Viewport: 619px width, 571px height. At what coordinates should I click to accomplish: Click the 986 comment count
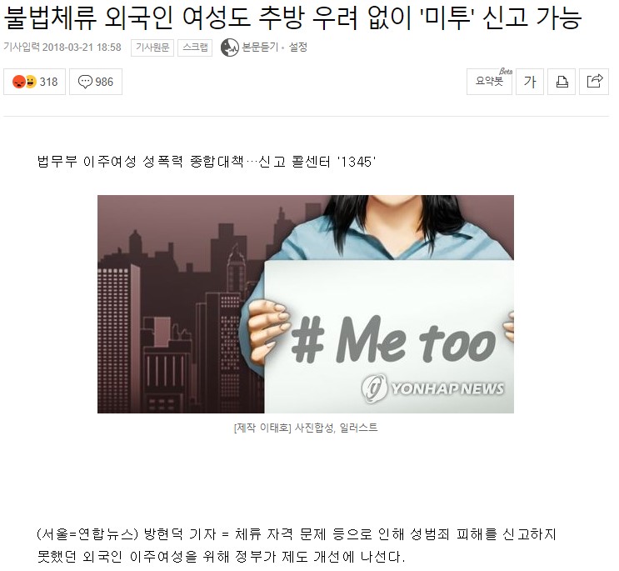tap(104, 82)
